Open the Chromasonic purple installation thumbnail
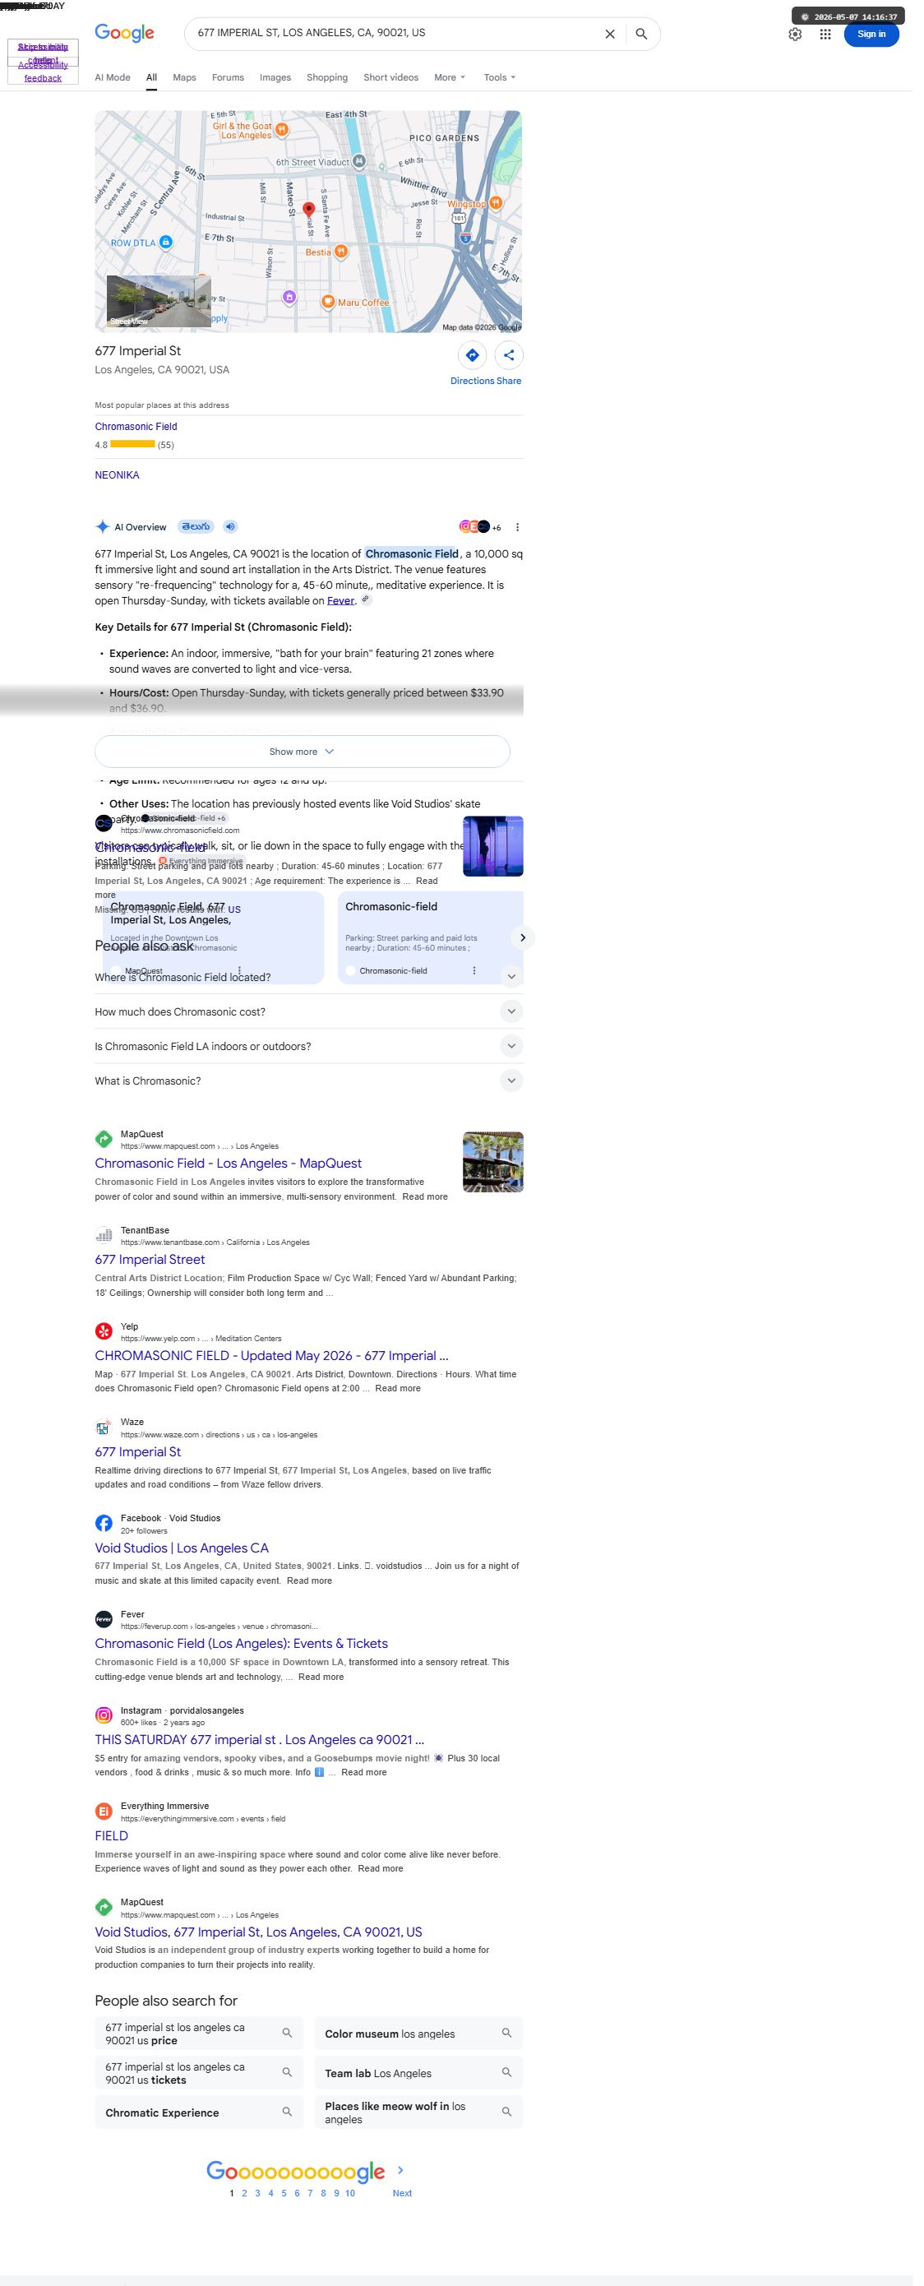The width and height of the screenshot is (924, 2286). [493, 847]
